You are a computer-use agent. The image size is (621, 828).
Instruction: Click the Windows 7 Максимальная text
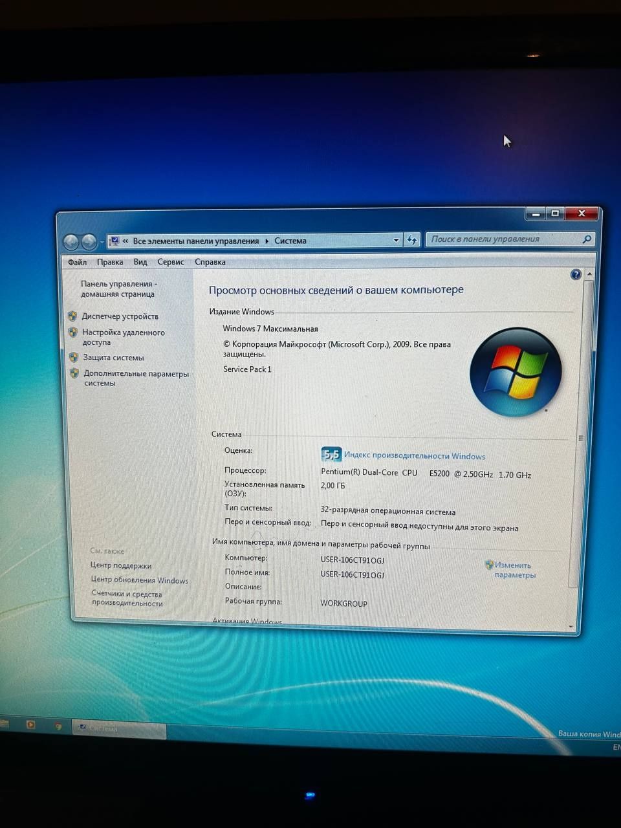(270, 329)
